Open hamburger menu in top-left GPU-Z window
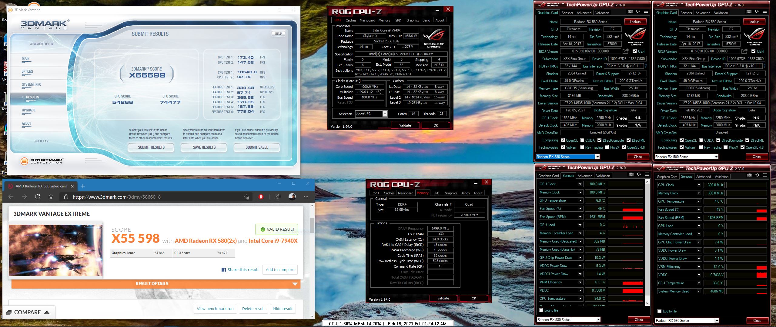 [646, 12]
